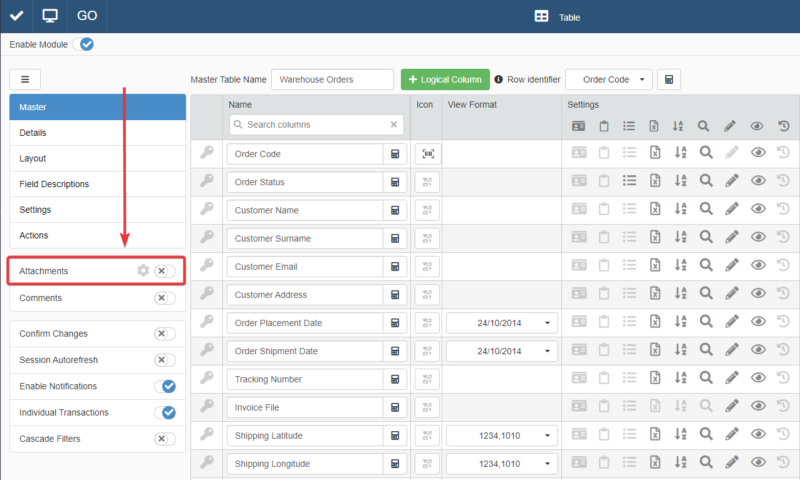Click the checkmark save icon in top bar
Screen dimensions: 800x480
tap(16, 16)
